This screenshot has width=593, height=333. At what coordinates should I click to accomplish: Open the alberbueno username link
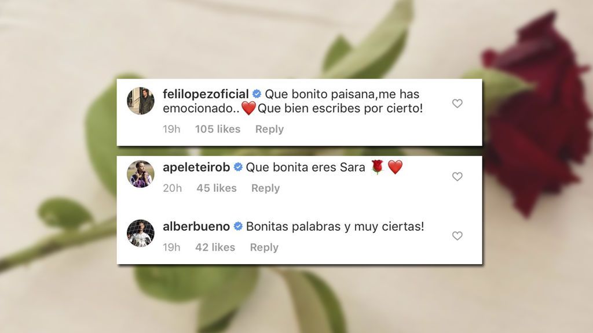pos(196,227)
